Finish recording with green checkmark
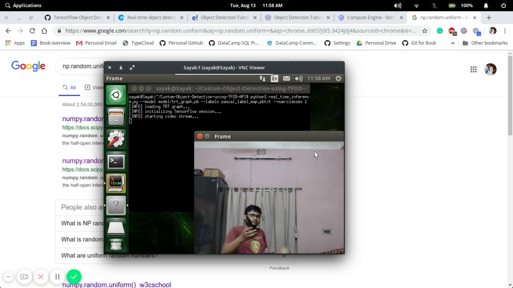 (x=74, y=276)
